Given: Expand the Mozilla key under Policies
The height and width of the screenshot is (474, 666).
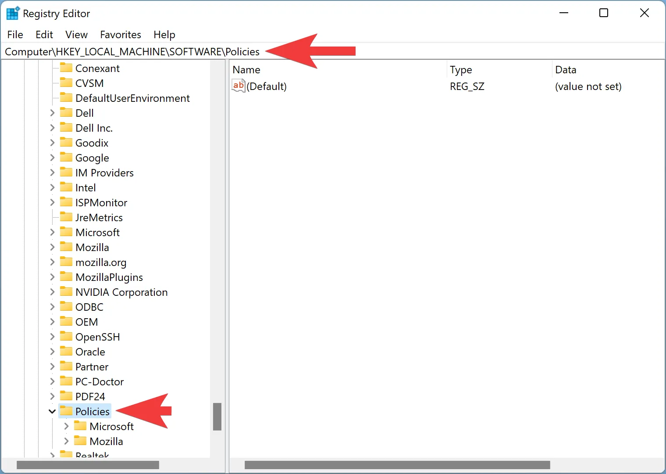Looking at the screenshot, I should (x=66, y=441).
